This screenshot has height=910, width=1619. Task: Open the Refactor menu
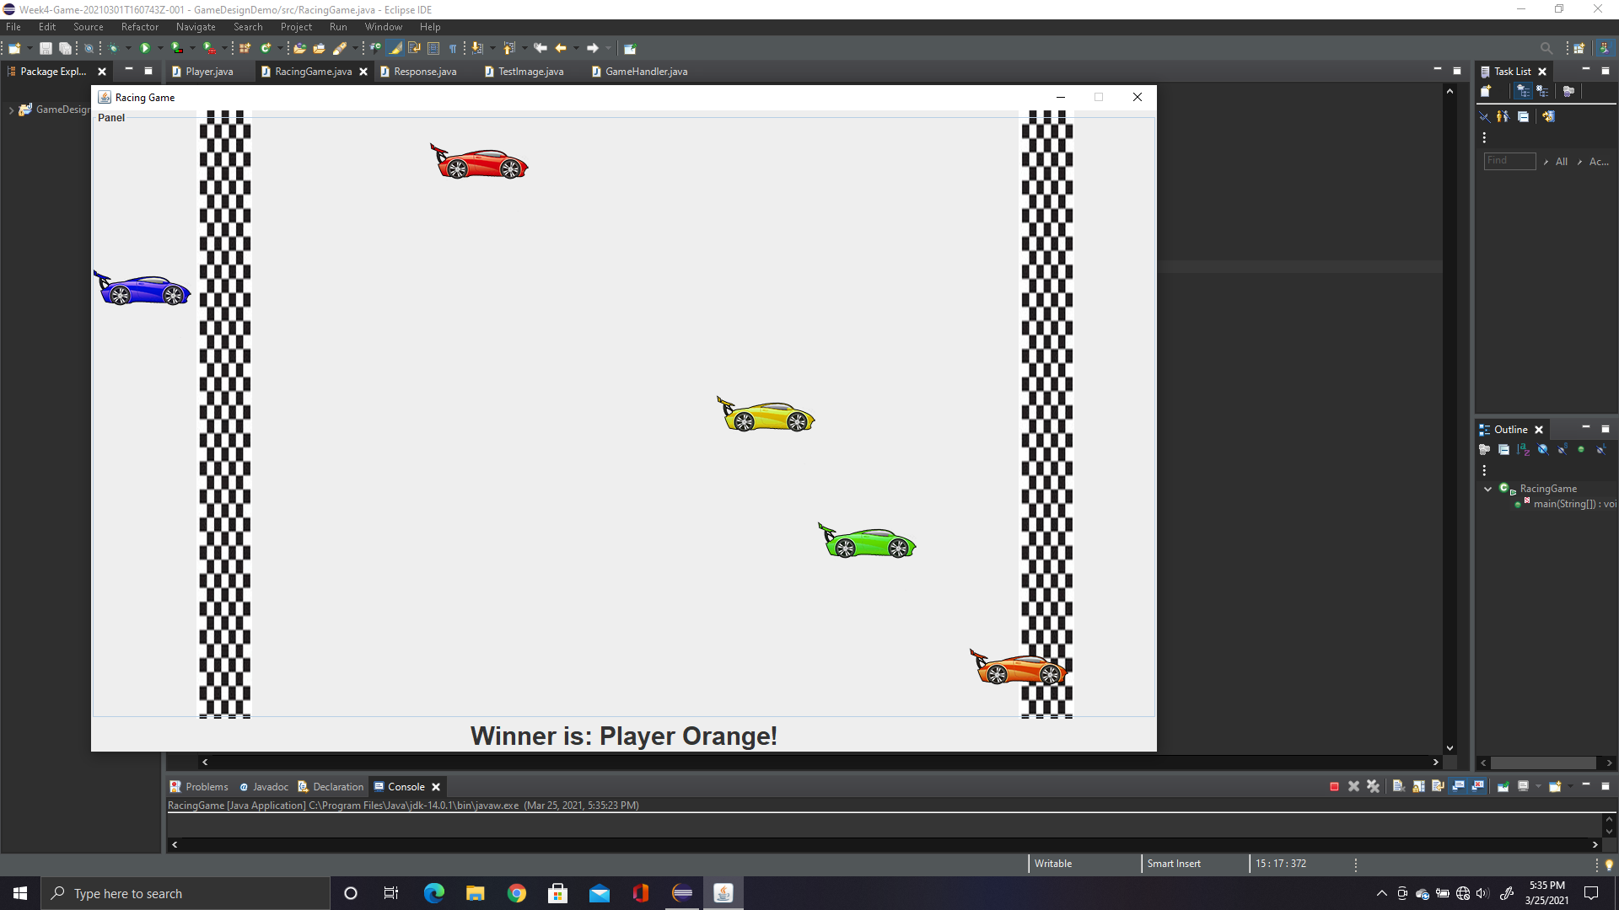[139, 27]
